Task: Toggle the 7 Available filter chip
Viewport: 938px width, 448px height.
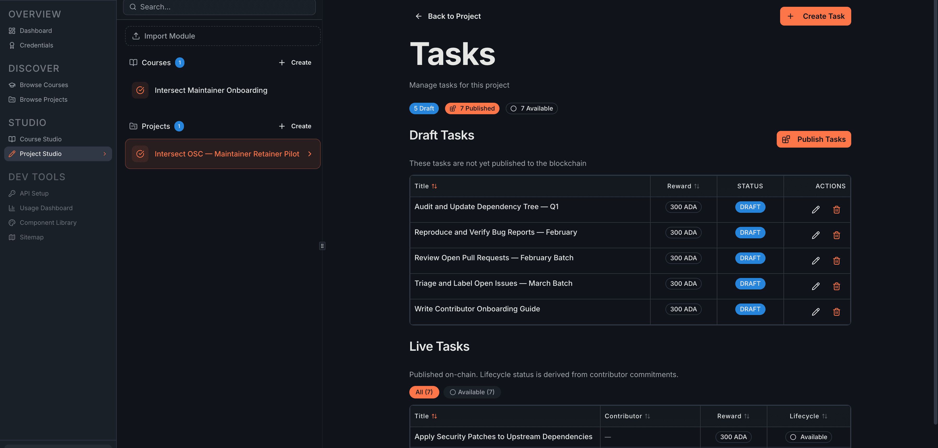Action: [531, 108]
